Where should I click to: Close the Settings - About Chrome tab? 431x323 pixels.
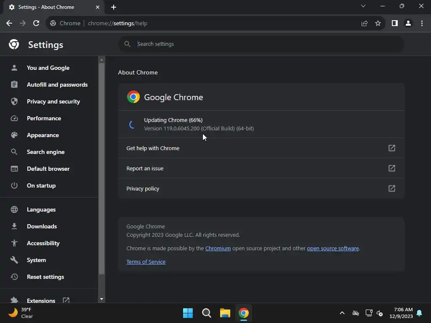(98, 7)
